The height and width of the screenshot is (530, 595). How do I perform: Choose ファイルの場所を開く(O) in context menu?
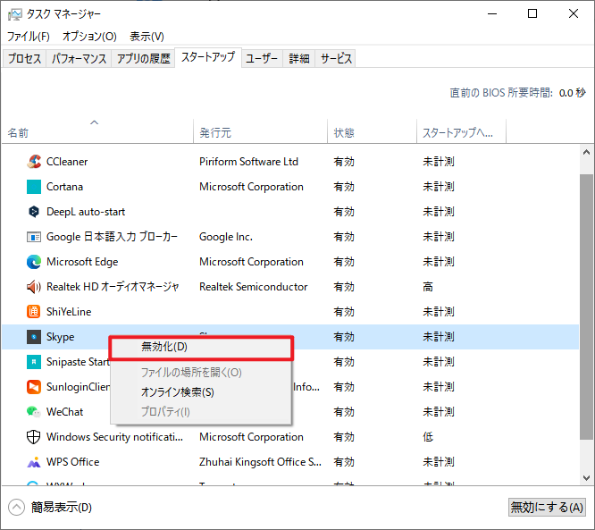(201, 373)
